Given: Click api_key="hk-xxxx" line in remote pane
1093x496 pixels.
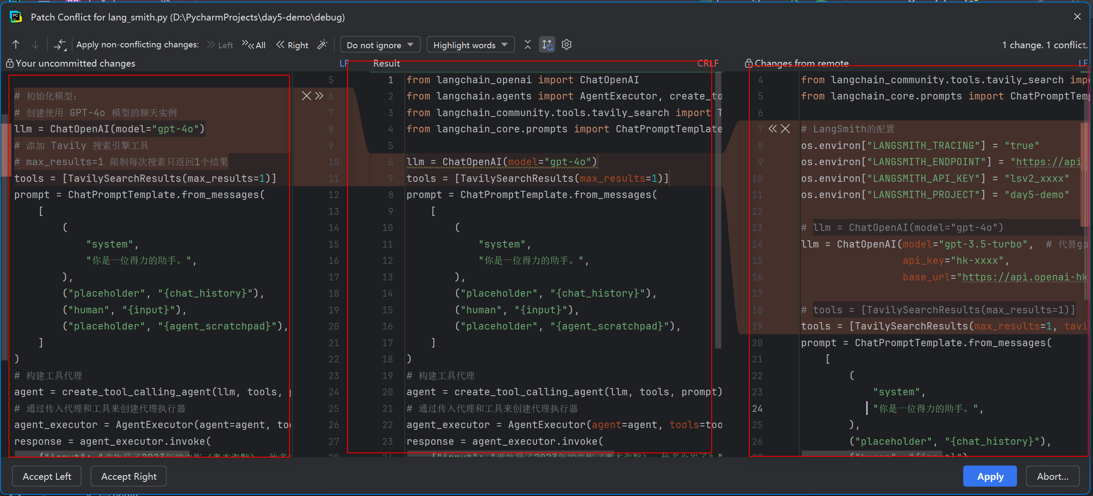Looking at the screenshot, I should (956, 260).
